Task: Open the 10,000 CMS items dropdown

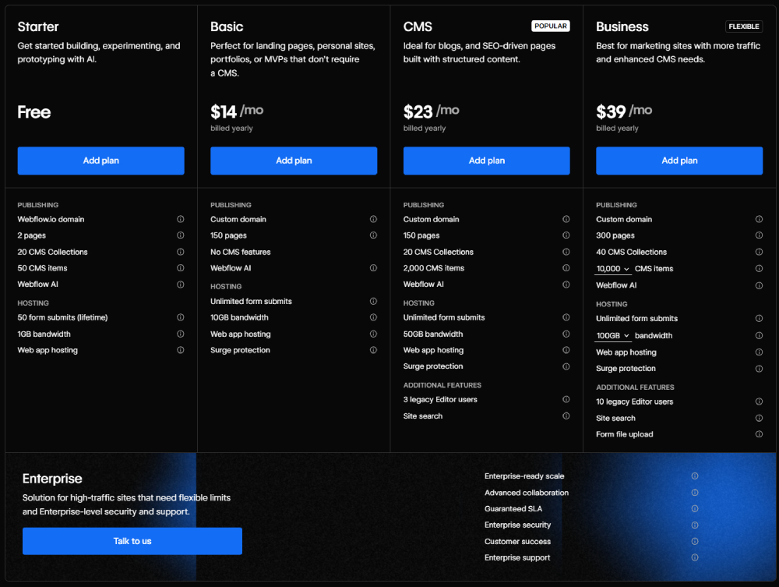Action: pos(612,269)
